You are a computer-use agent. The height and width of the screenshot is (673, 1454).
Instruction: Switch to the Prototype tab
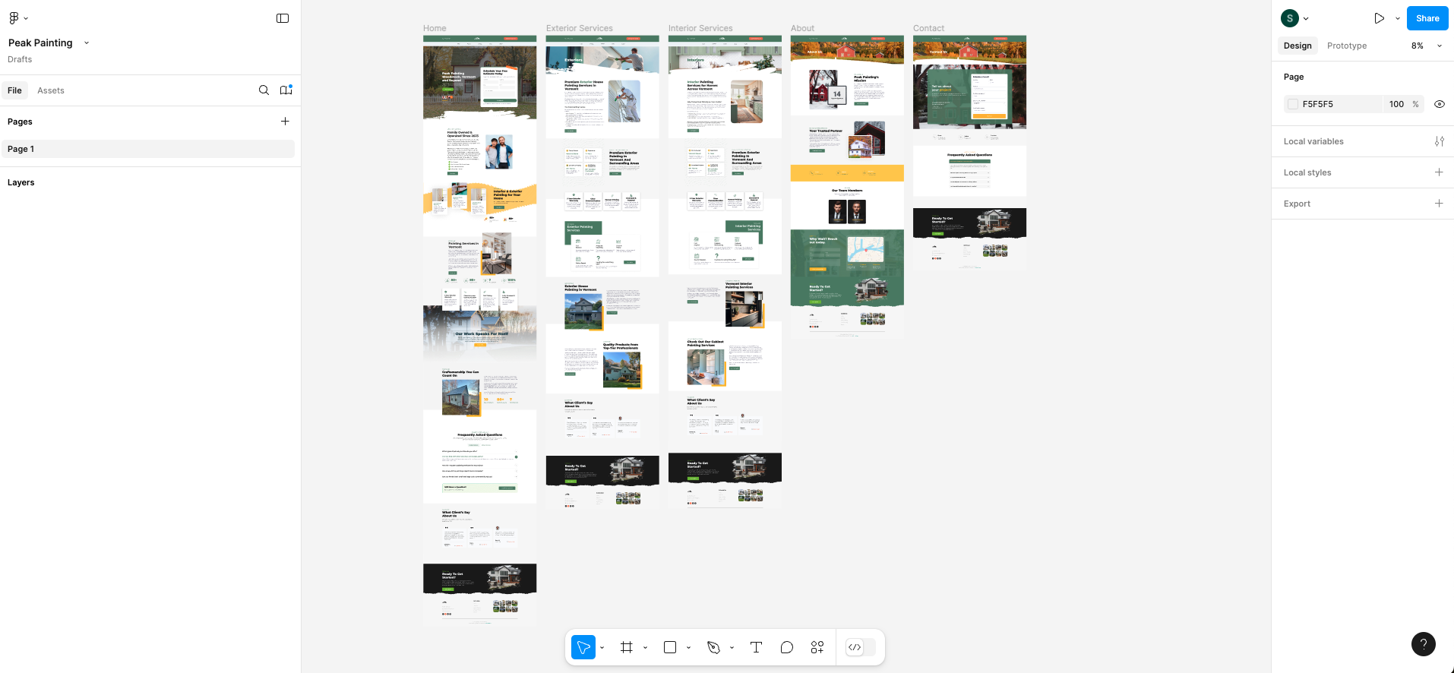1347,46
